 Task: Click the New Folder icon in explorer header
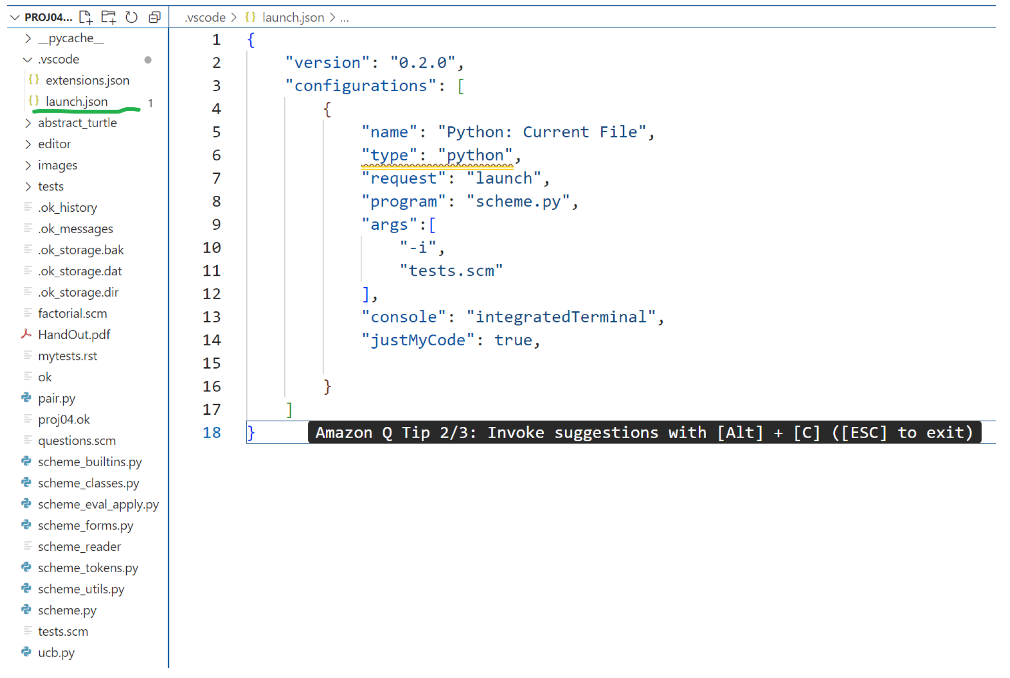[108, 17]
